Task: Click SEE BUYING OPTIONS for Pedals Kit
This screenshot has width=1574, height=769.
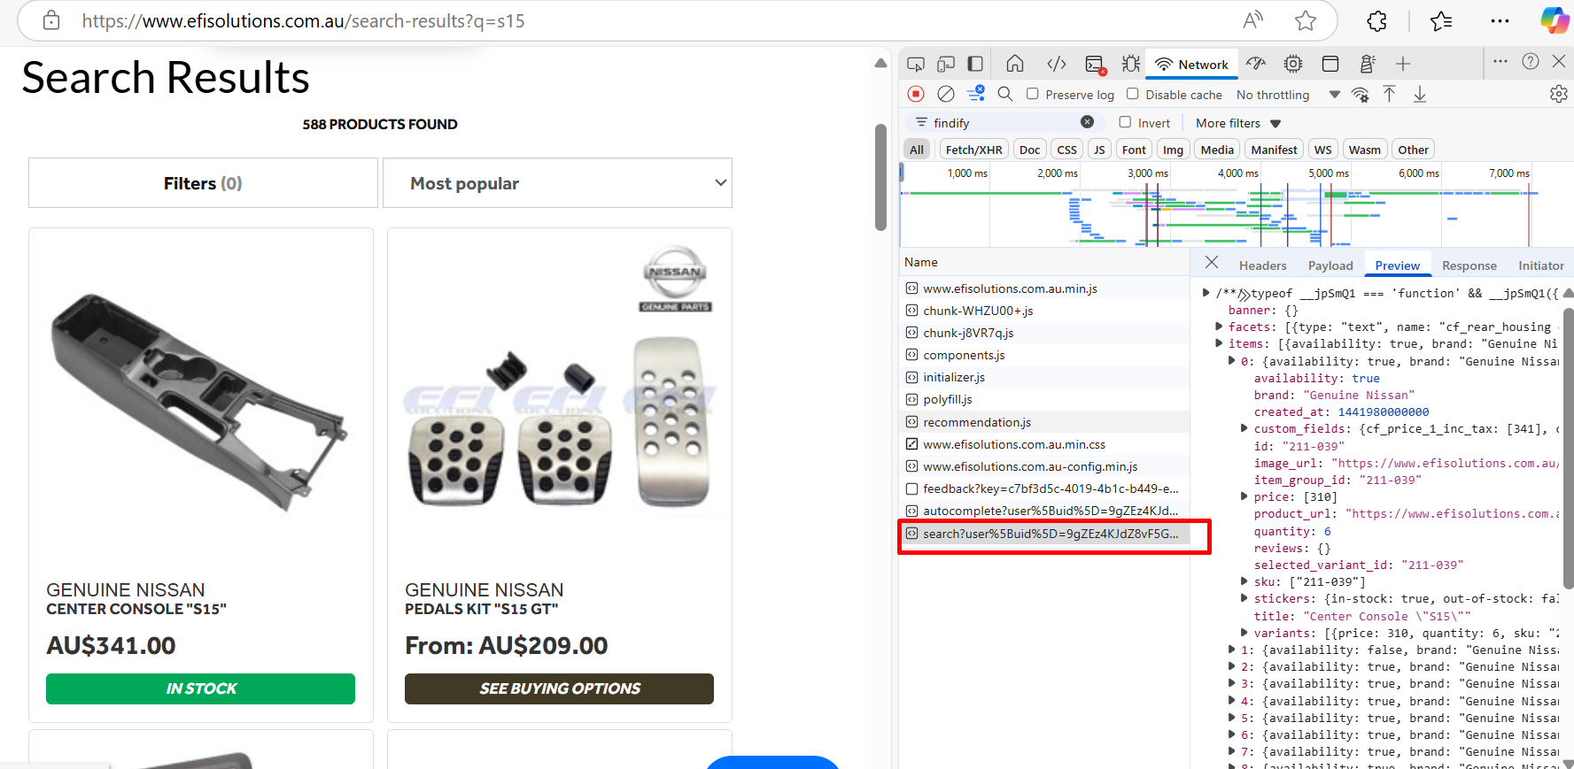Action: pyautogui.click(x=559, y=688)
